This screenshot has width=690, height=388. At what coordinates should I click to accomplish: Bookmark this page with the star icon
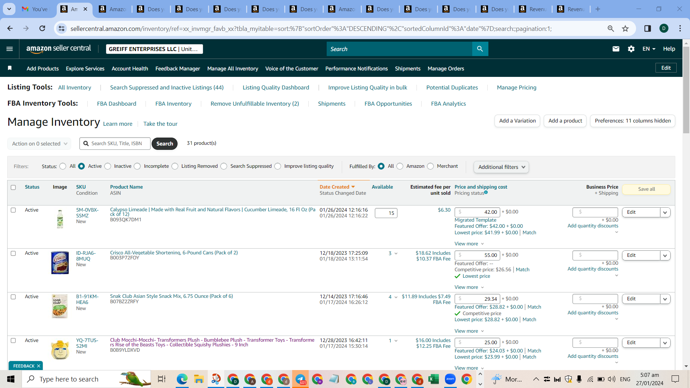tap(625, 28)
